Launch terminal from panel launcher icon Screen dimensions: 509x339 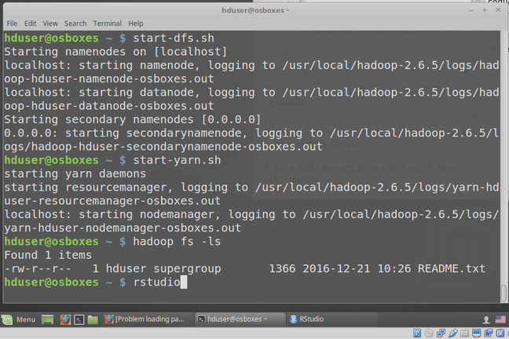click(79, 319)
